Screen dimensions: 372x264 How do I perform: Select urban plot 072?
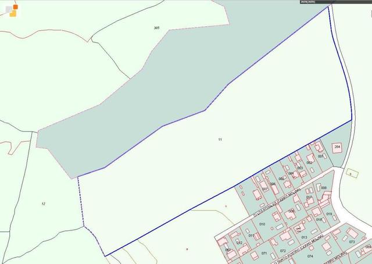[282, 251]
